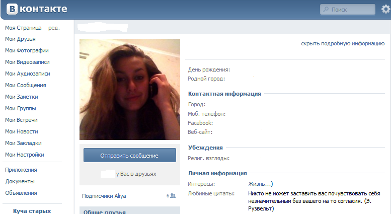
Task: Open Мои Фотографии
Action: coord(27,50)
